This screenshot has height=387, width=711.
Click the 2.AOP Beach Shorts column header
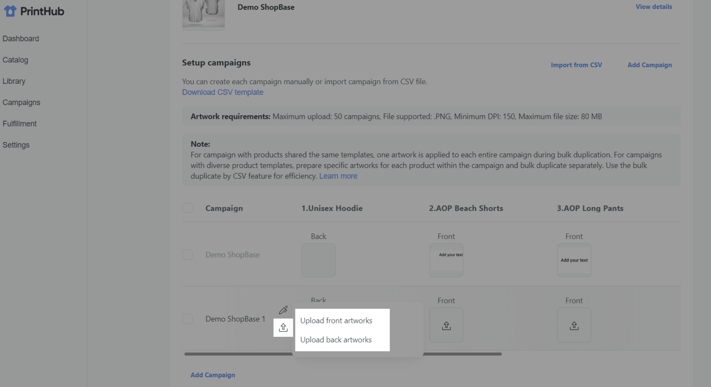click(x=466, y=208)
